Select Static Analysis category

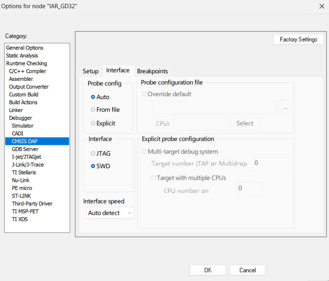click(37, 55)
